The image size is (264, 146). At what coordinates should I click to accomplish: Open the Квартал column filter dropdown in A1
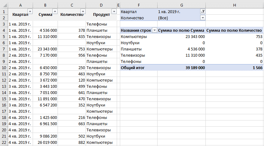[x=30, y=12]
